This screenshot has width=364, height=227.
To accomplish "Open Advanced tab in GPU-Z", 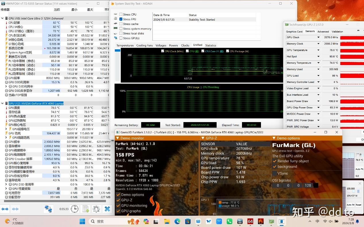I will (x=323, y=32).
